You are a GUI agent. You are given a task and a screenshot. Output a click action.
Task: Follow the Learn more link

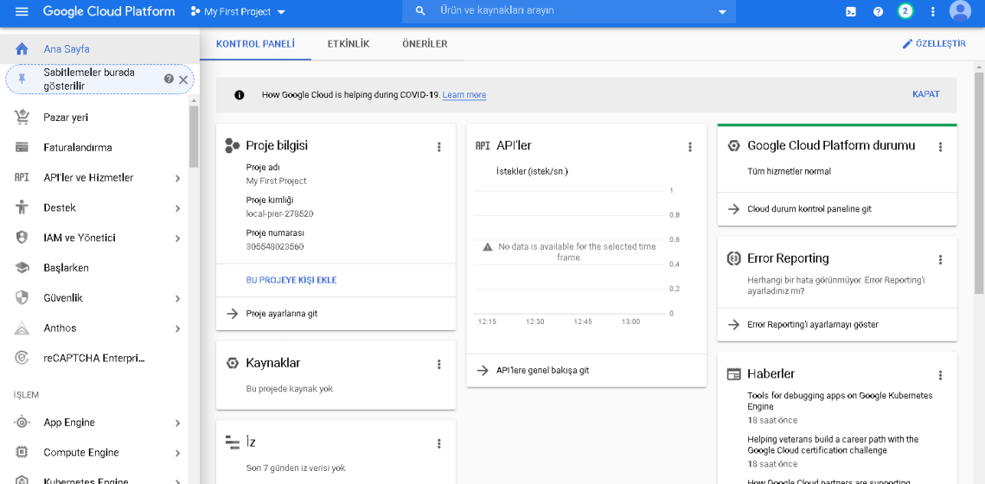(464, 95)
